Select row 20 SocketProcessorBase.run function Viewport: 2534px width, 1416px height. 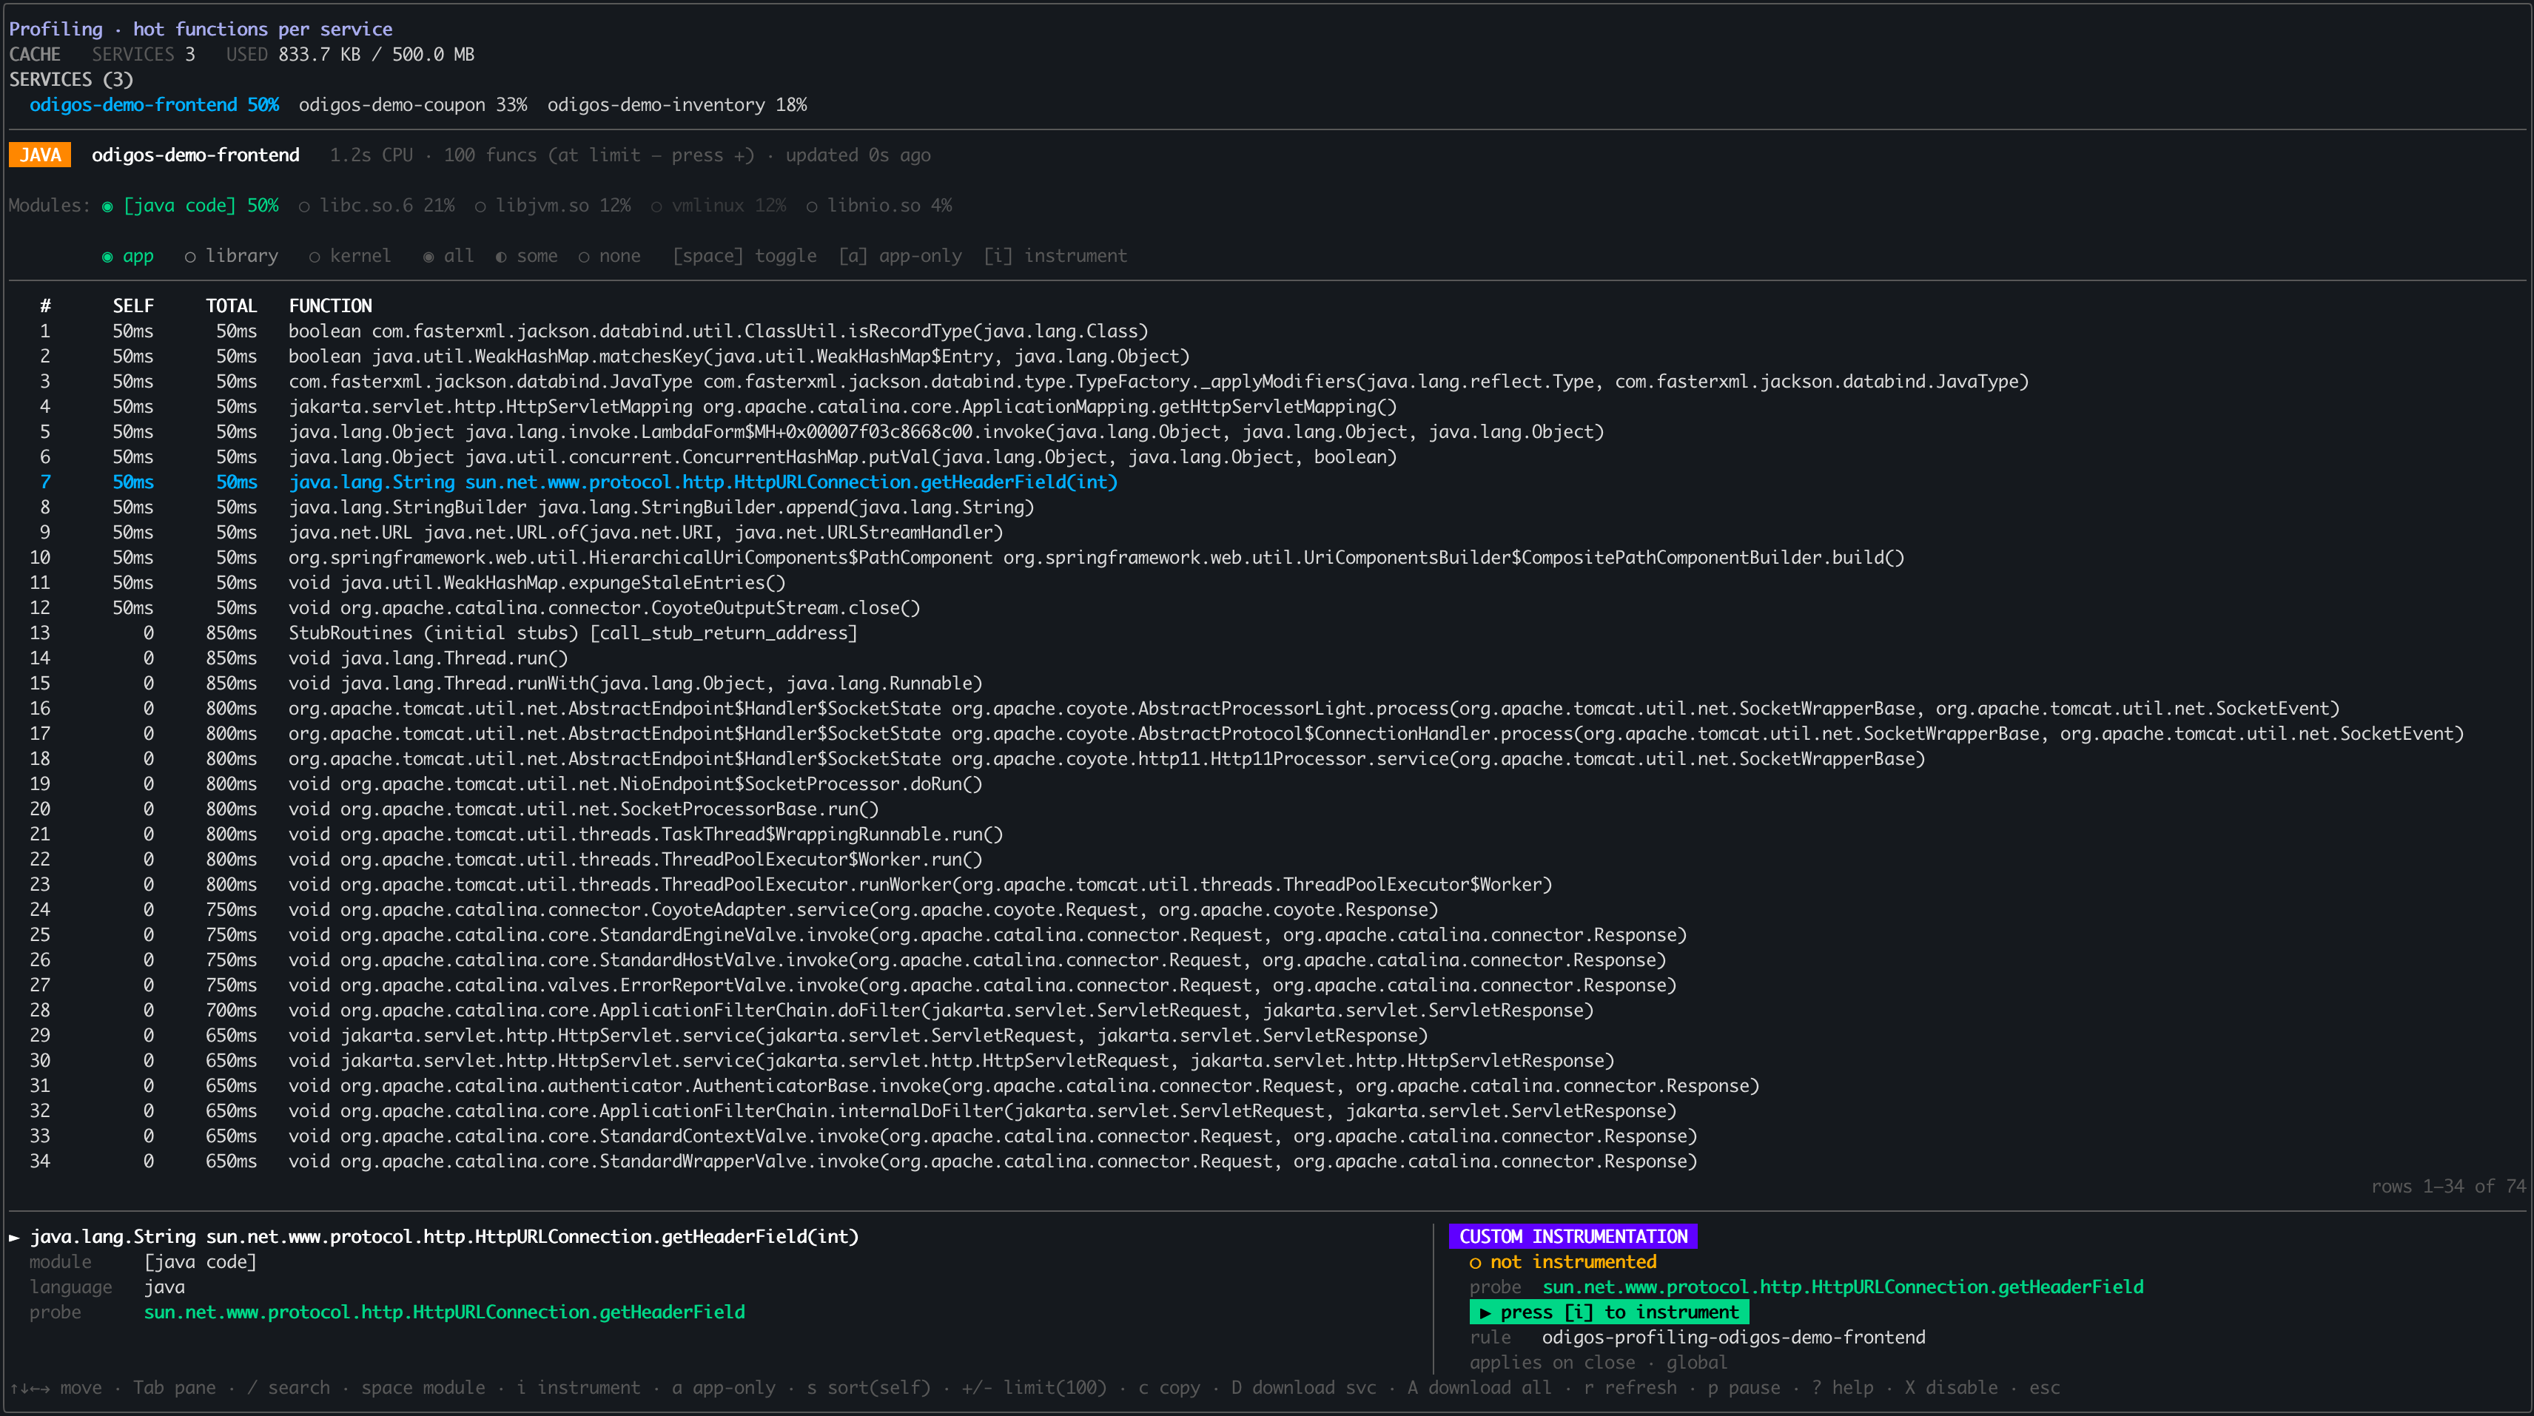pos(1267,809)
